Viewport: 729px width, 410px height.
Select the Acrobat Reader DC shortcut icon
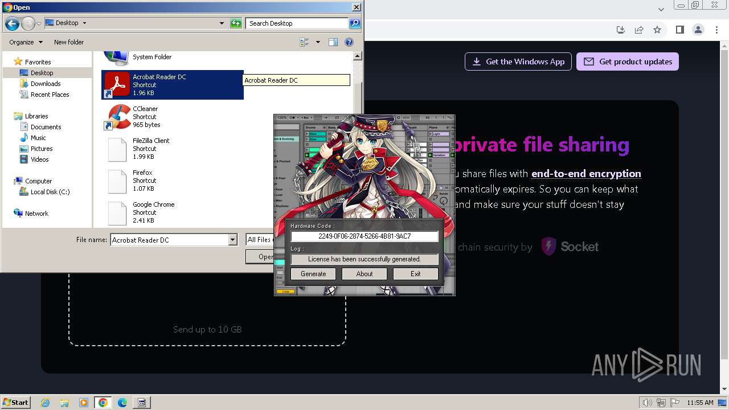[x=117, y=85]
